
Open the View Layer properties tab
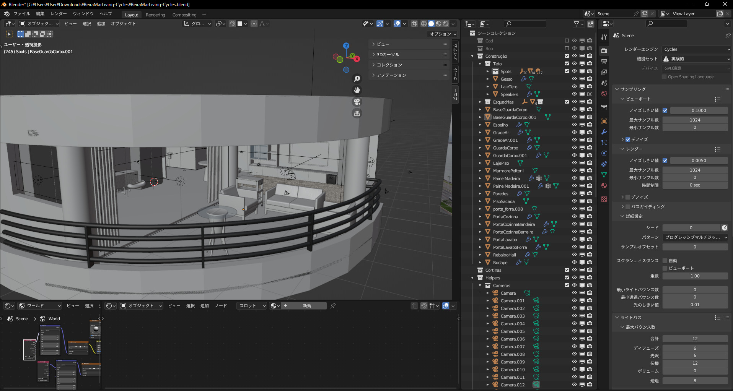click(x=604, y=72)
